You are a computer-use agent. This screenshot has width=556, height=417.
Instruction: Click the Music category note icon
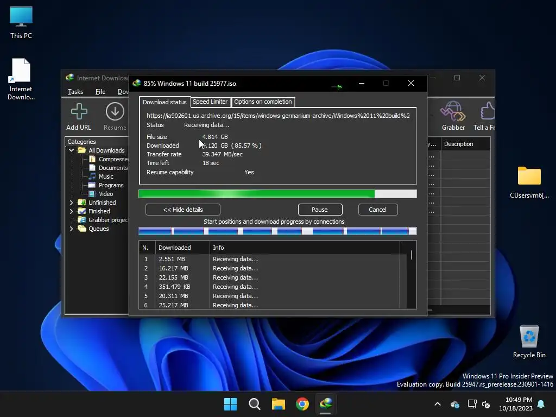pyautogui.click(x=92, y=176)
